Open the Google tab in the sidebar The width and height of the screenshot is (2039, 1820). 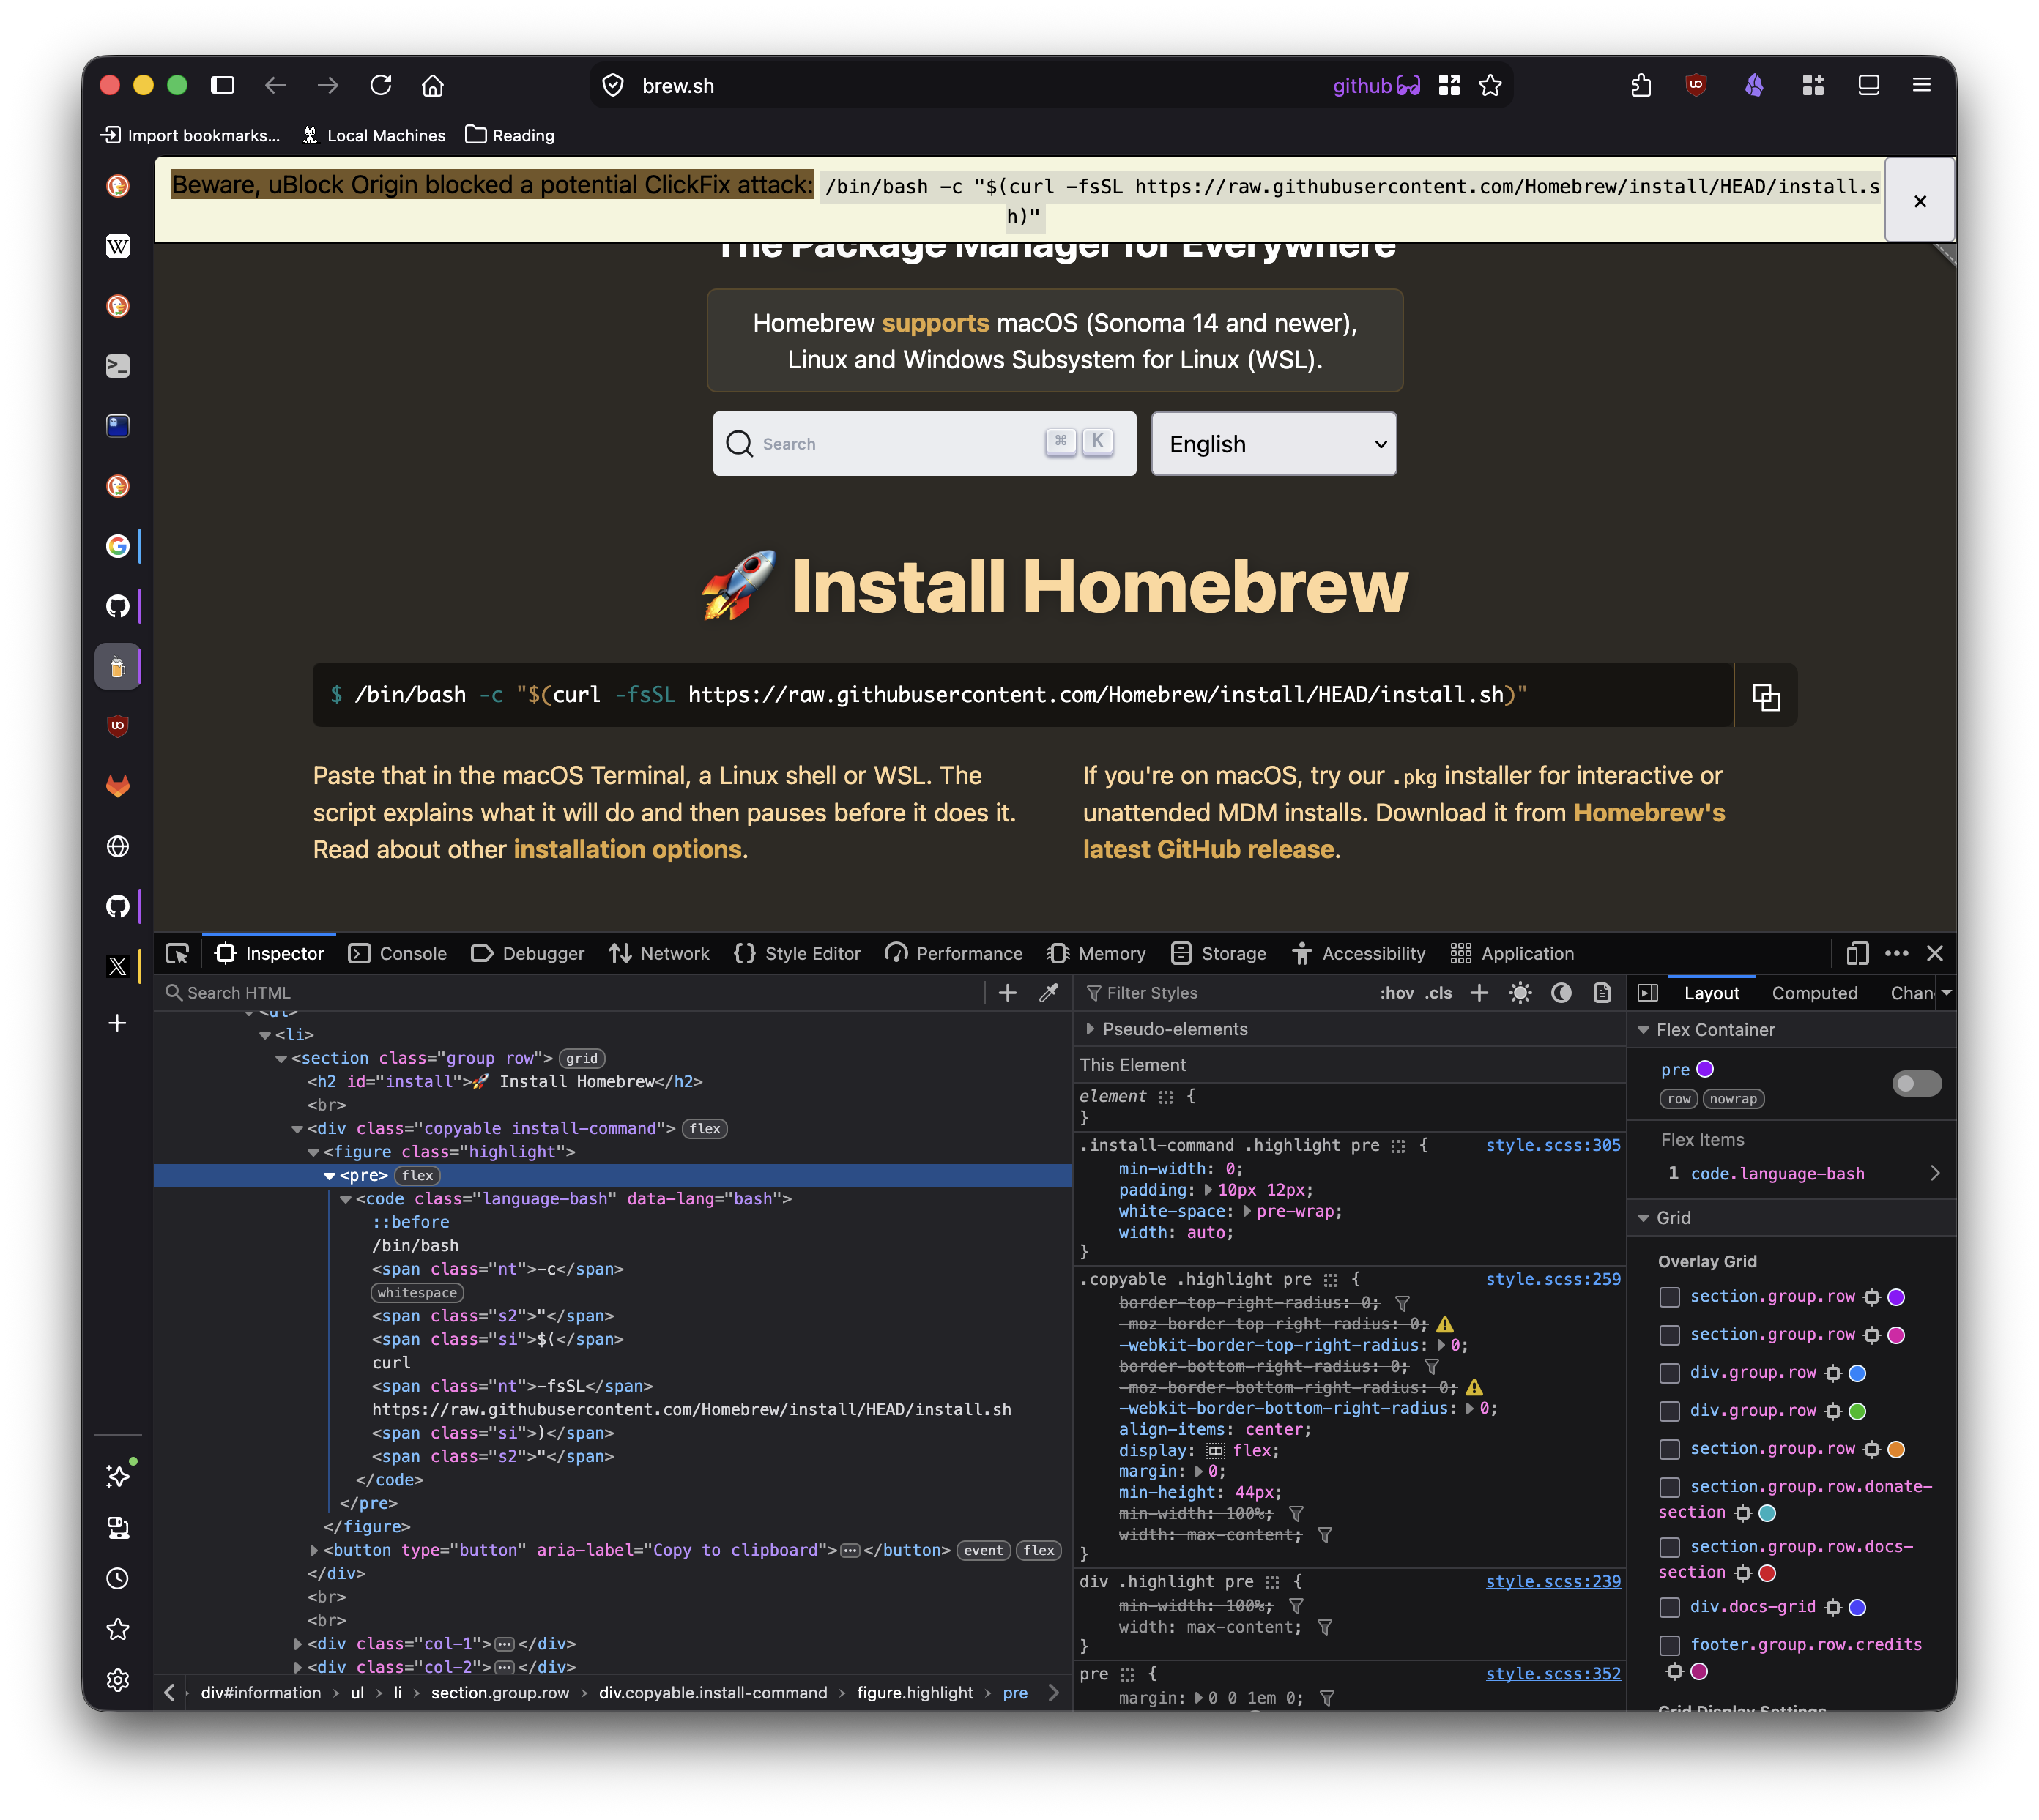coord(118,546)
